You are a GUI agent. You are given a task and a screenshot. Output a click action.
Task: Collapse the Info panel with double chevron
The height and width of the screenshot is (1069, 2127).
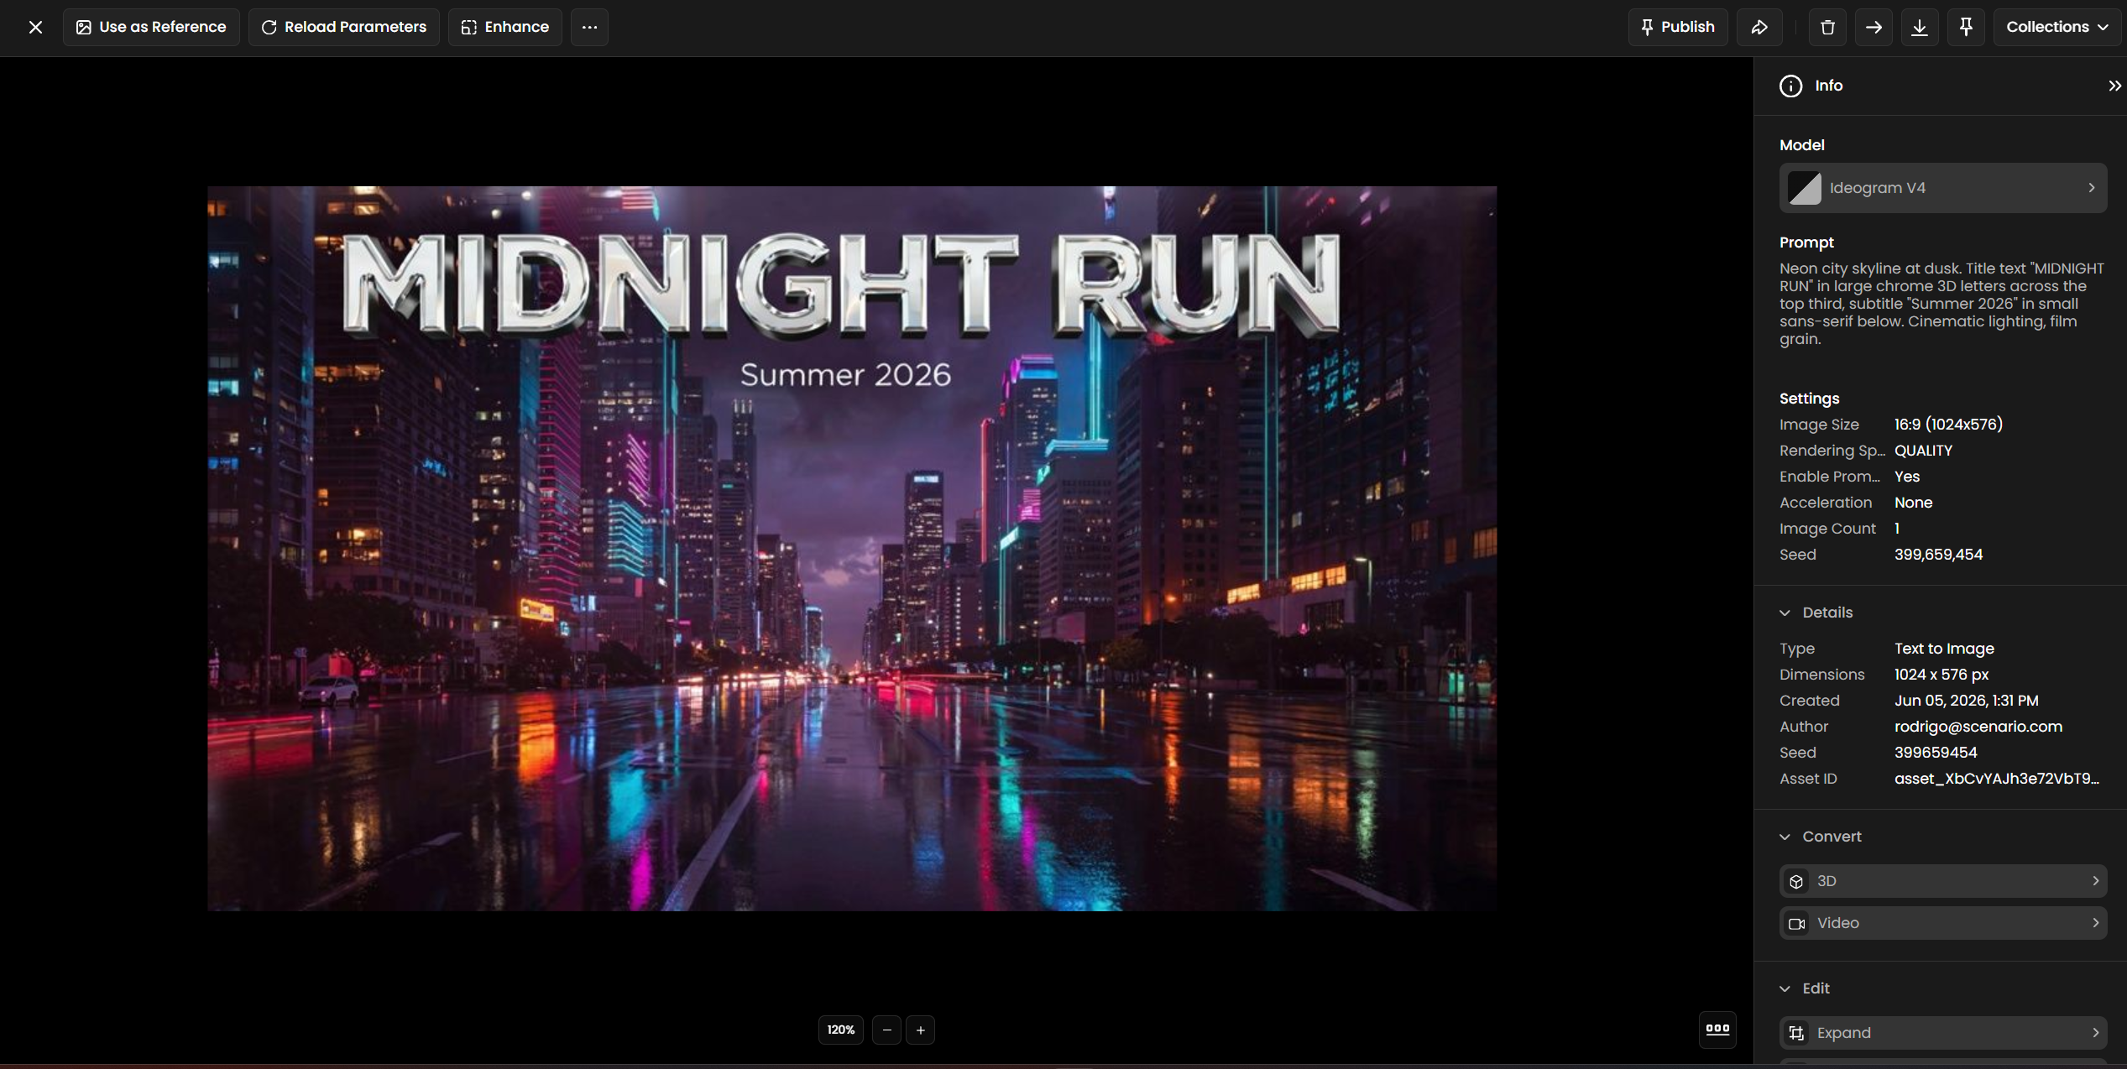coord(2114,86)
